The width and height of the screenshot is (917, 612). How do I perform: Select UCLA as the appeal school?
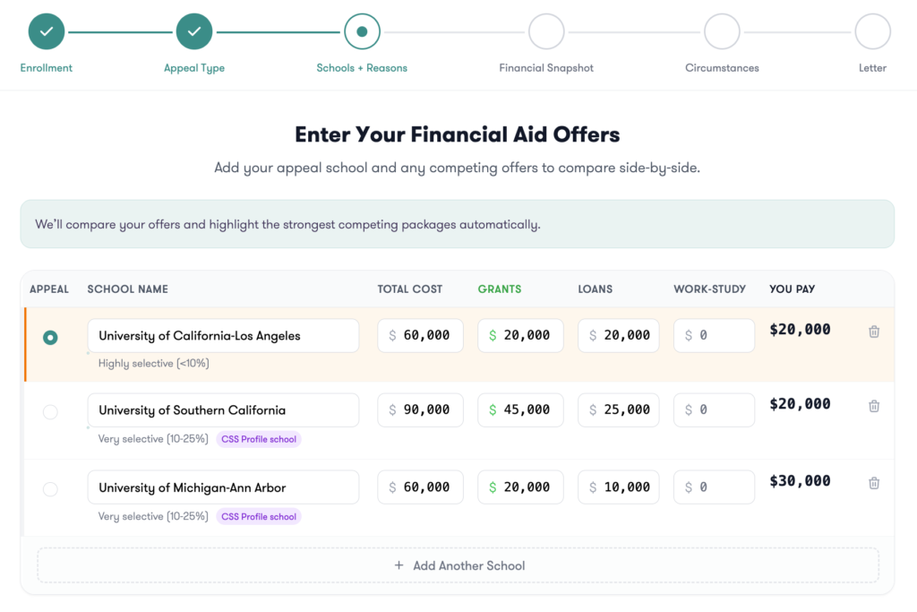click(50, 338)
